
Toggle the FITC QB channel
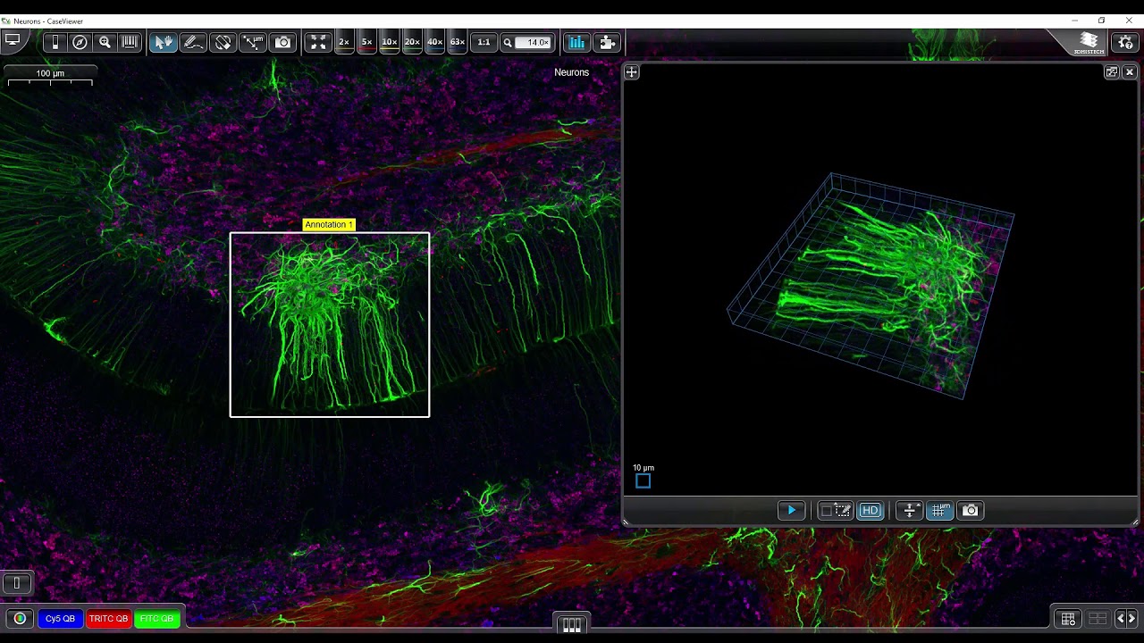pyautogui.click(x=156, y=618)
